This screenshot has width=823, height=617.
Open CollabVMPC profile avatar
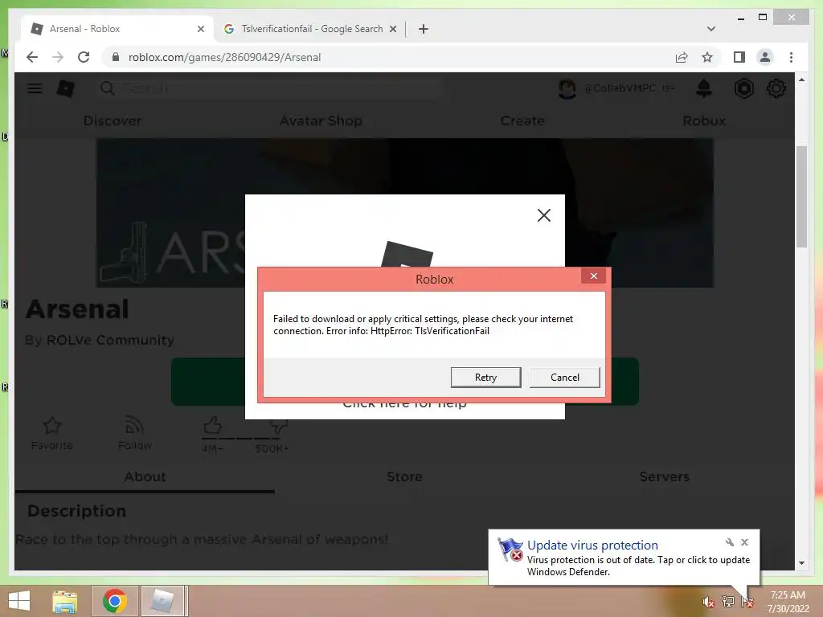567,88
